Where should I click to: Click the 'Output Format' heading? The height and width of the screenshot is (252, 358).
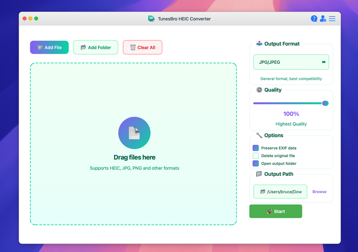tap(282, 44)
